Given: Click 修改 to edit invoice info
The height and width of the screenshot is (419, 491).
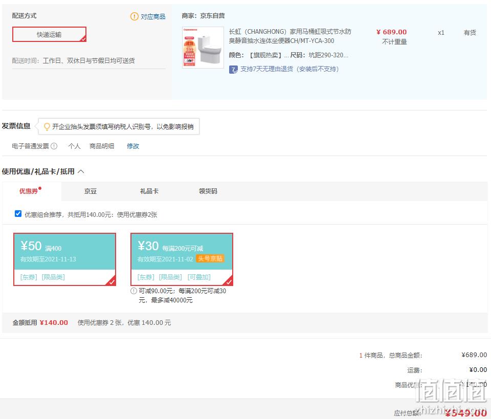Looking at the screenshot, I should click(133, 146).
